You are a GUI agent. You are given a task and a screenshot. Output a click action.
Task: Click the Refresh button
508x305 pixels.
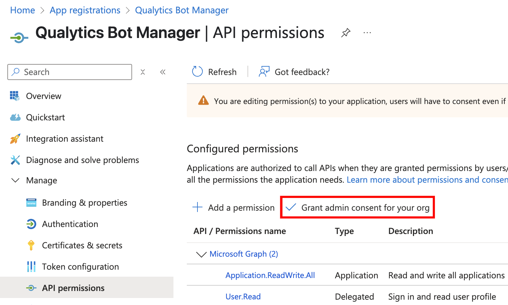coord(214,72)
